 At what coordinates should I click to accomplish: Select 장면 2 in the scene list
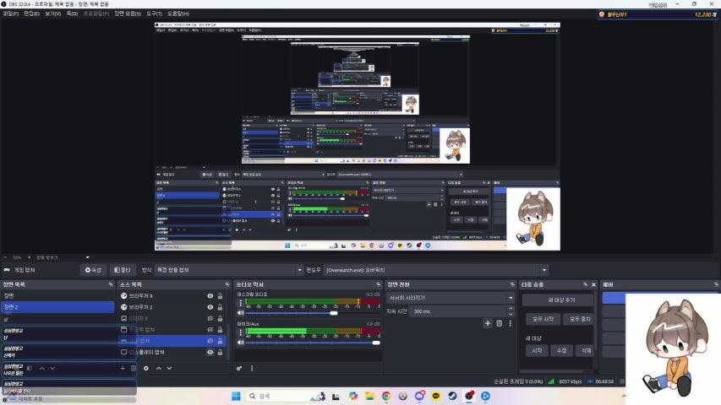pos(57,307)
